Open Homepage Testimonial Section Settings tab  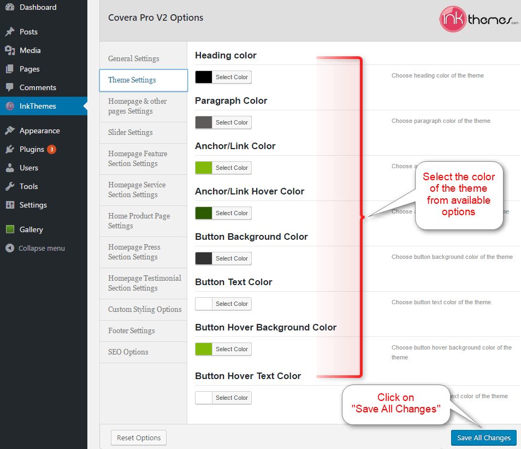pyautogui.click(x=143, y=283)
